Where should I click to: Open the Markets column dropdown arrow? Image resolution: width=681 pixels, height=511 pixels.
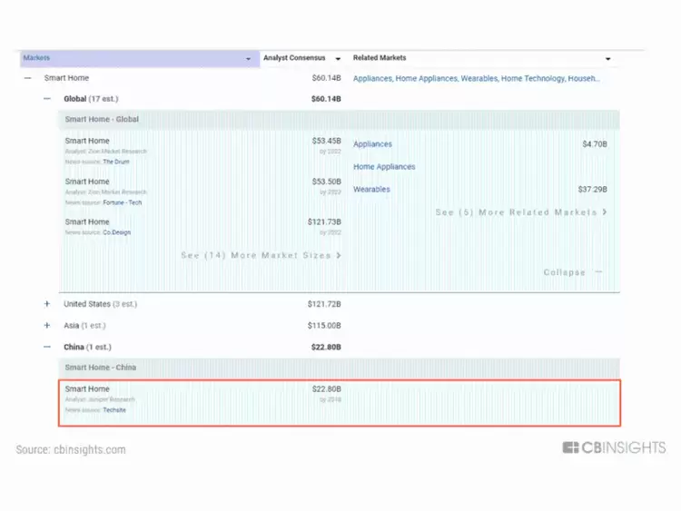pyautogui.click(x=249, y=59)
